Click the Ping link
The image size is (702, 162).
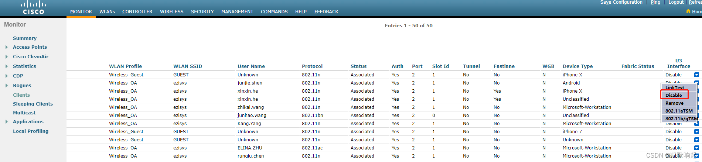coord(655,2)
